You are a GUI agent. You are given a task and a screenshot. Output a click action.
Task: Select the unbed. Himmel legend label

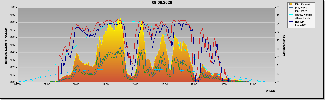tap(304, 15)
